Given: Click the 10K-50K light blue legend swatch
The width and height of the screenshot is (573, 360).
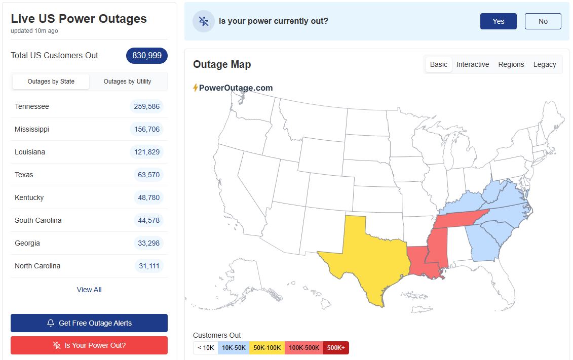Looking at the screenshot, I should tap(234, 348).
